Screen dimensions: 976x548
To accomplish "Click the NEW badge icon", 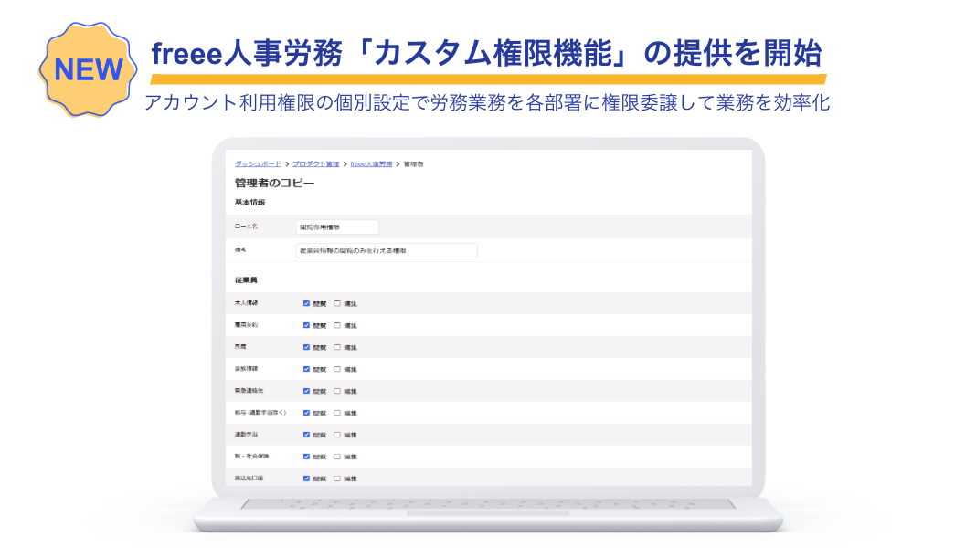I will 89,70.
